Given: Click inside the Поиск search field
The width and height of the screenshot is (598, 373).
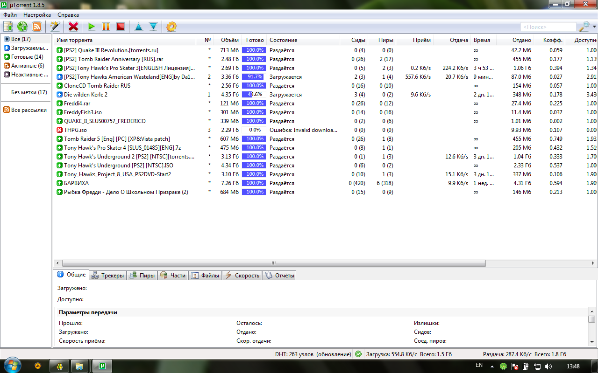Looking at the screenshot, I should [548, 27].
